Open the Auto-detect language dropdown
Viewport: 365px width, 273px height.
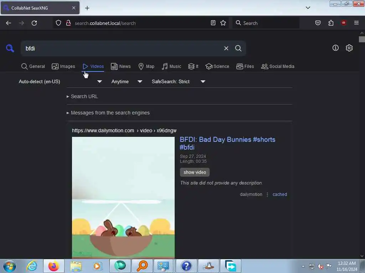coord(60,81)
